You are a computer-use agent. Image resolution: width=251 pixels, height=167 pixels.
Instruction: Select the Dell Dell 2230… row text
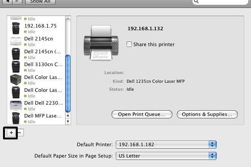tap(43, 103)
